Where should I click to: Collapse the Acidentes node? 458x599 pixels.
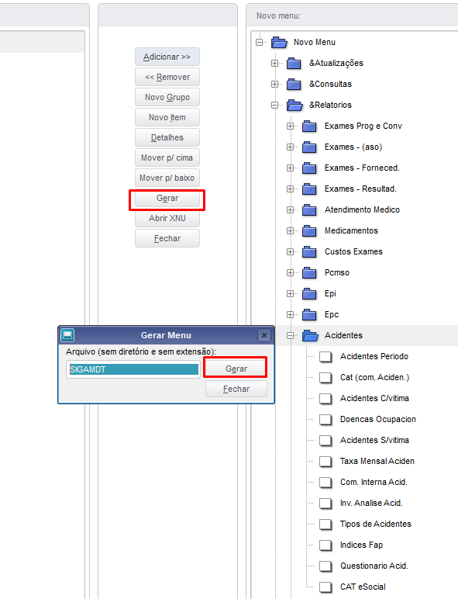click(291, 335)
